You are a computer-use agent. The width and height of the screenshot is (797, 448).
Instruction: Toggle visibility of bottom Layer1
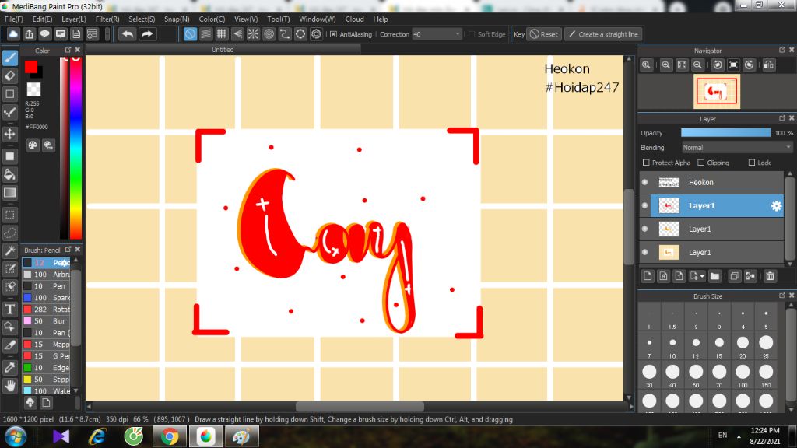[645, 253]
